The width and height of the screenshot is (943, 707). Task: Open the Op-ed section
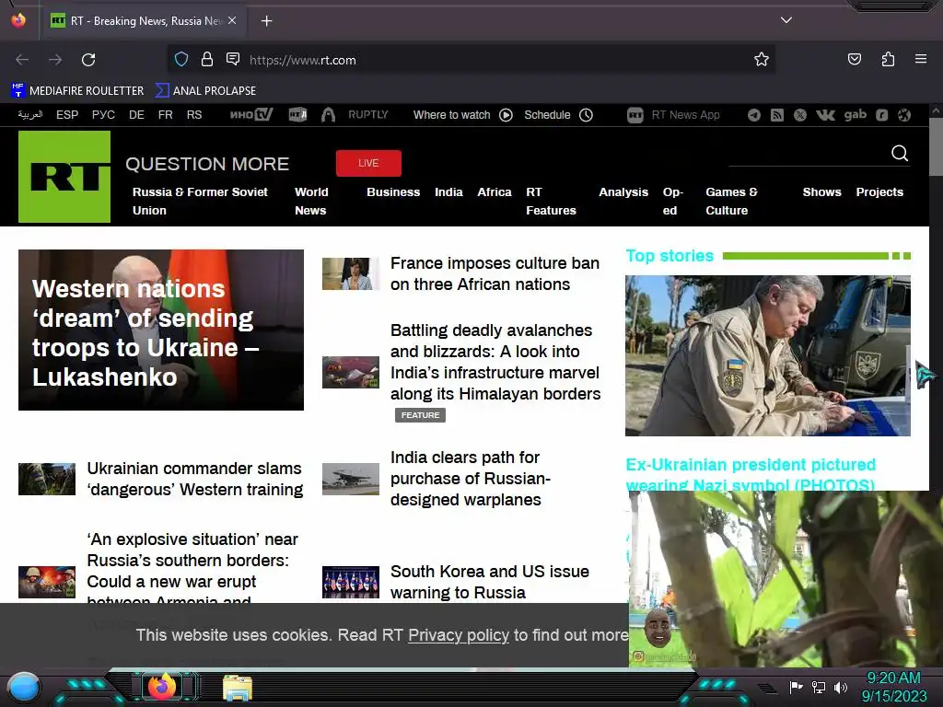(673, 202)
